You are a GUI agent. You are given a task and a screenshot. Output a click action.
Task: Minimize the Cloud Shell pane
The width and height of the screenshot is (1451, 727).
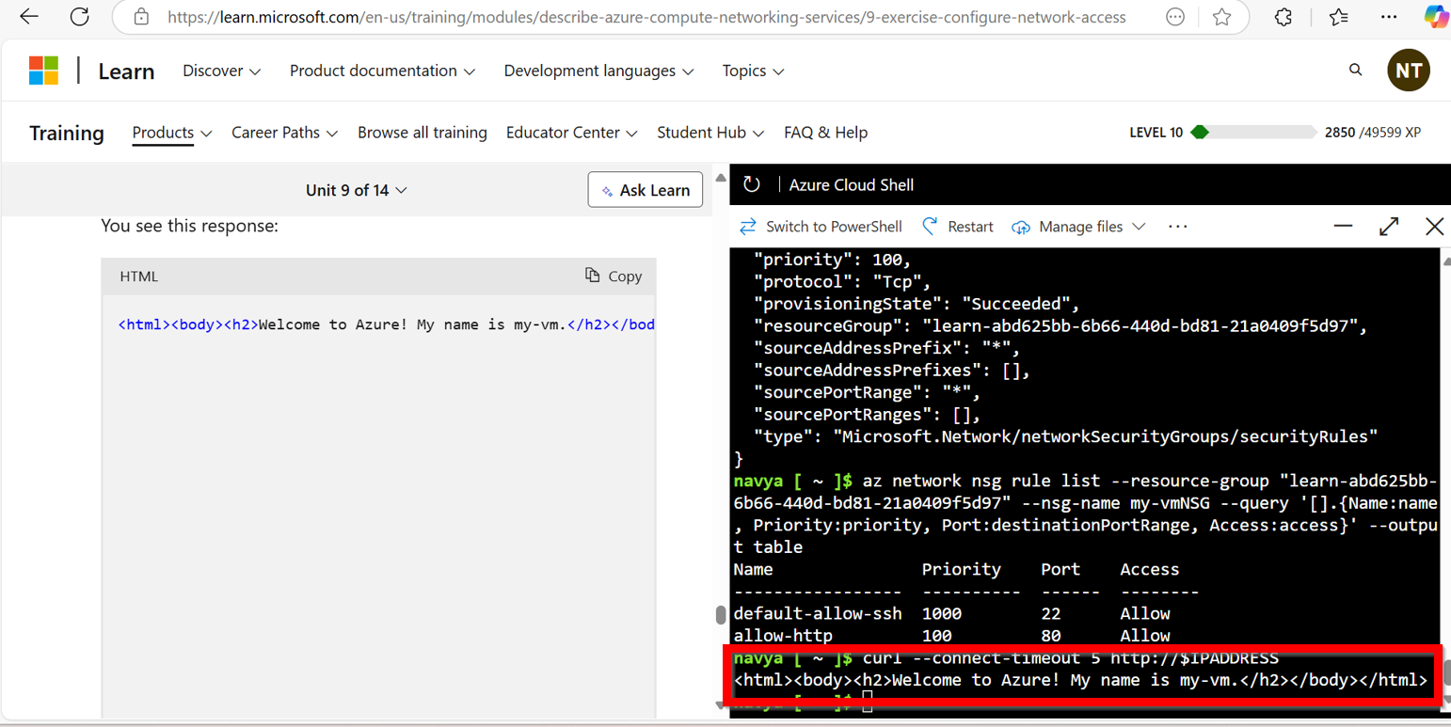click(x=1343, y=227)
